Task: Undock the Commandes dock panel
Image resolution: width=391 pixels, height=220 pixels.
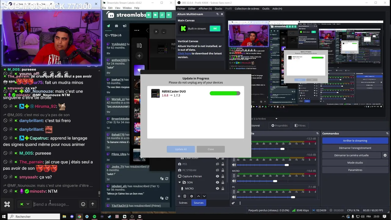Action: (387, 134)
